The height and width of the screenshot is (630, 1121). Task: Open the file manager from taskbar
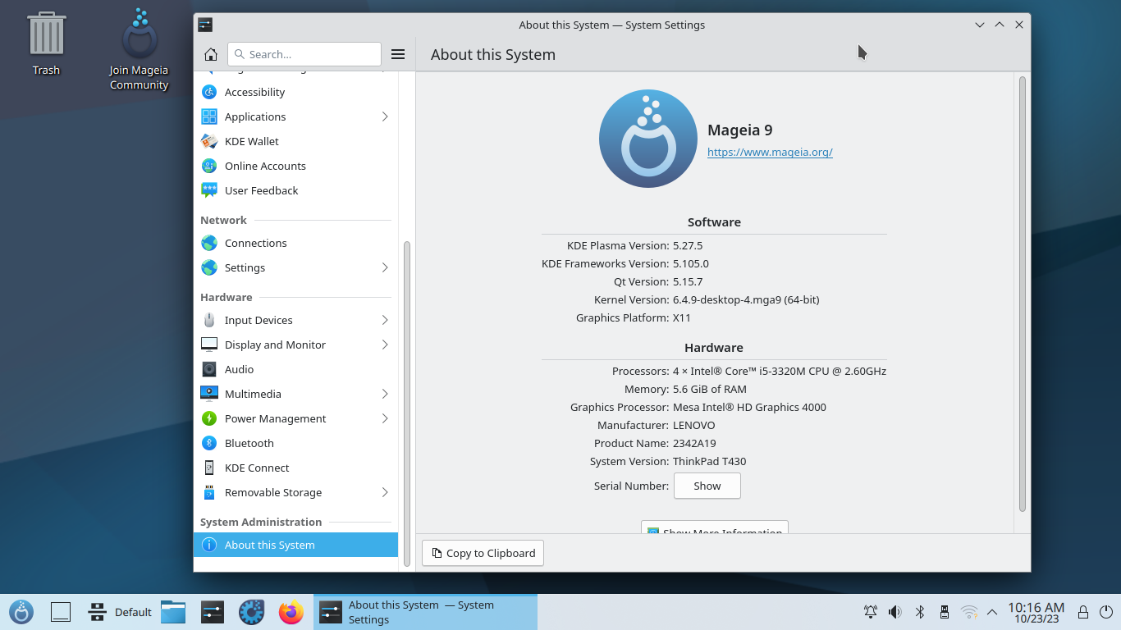click(173, 612)
